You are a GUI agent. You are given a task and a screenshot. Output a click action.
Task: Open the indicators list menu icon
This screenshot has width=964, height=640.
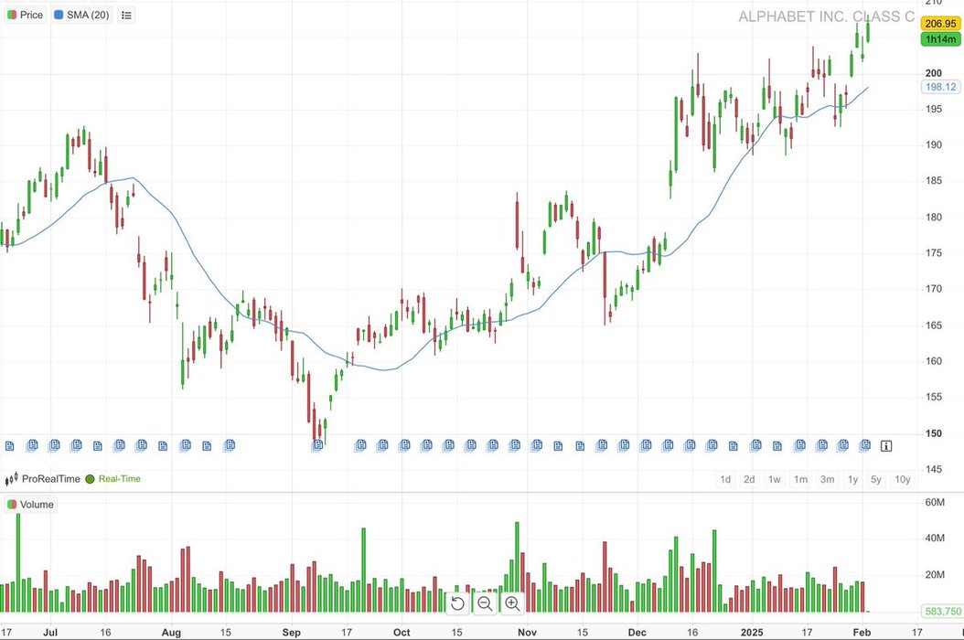[x=126, y=15]
